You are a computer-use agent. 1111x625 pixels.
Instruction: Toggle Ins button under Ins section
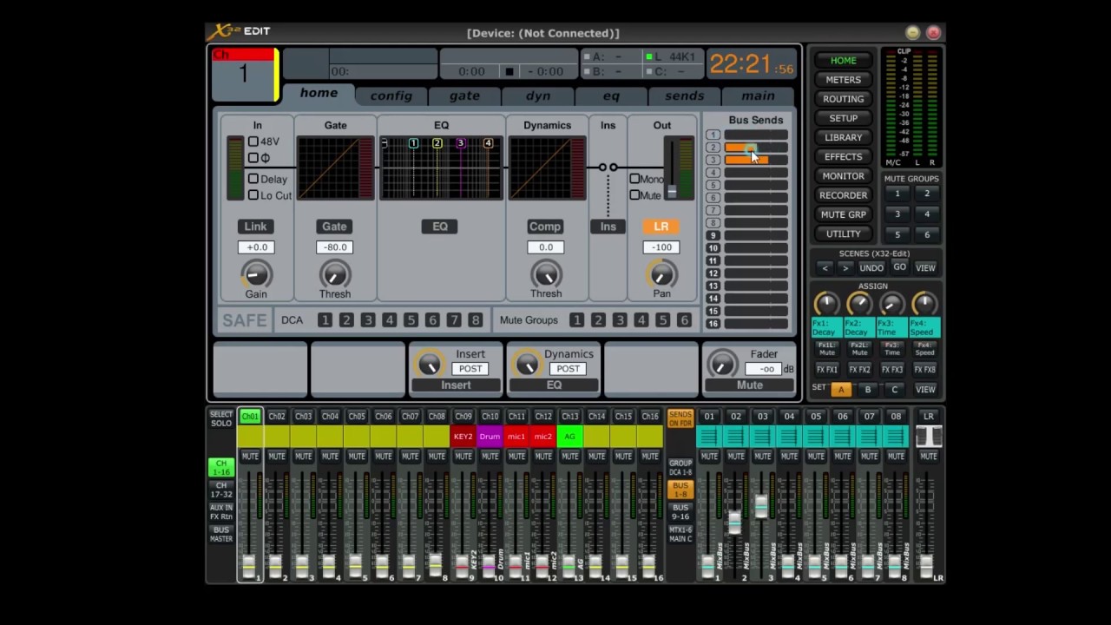pyautogui.click(x=608, y=227)
